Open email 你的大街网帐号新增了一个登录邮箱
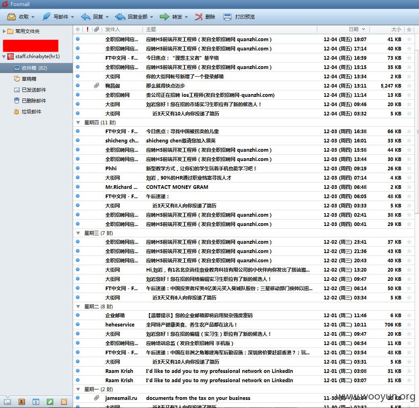This screenshot has width=419, height=408. coord(244,76)
